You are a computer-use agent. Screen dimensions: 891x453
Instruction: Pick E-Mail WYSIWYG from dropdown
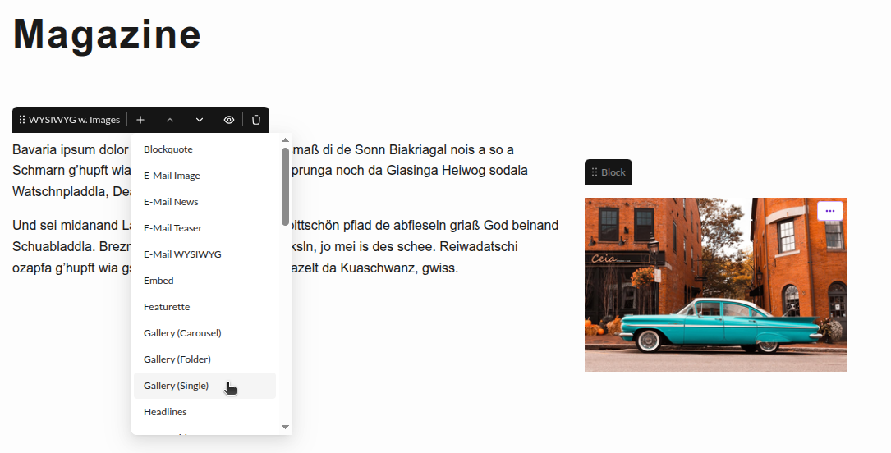[205, 254]
